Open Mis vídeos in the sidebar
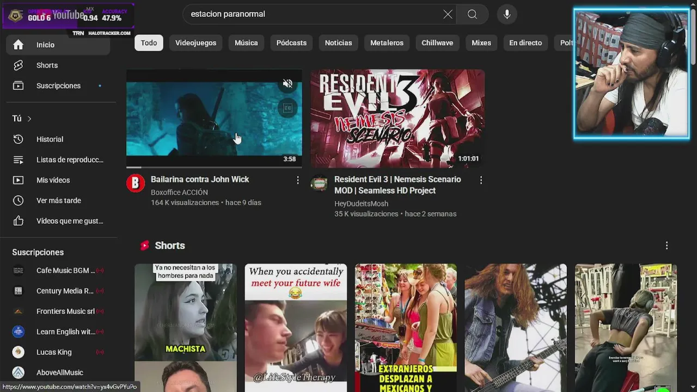The image size is (697, 392). (x=58, y=180)
